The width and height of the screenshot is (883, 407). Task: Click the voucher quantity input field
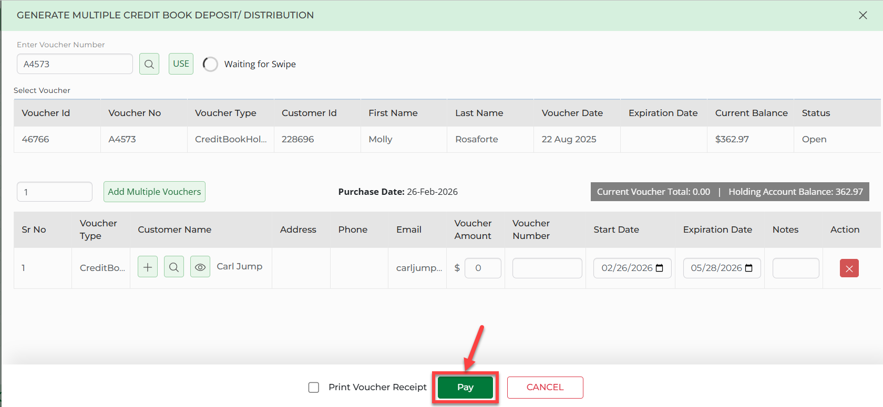pyautogui.click(x=55, y=192)
